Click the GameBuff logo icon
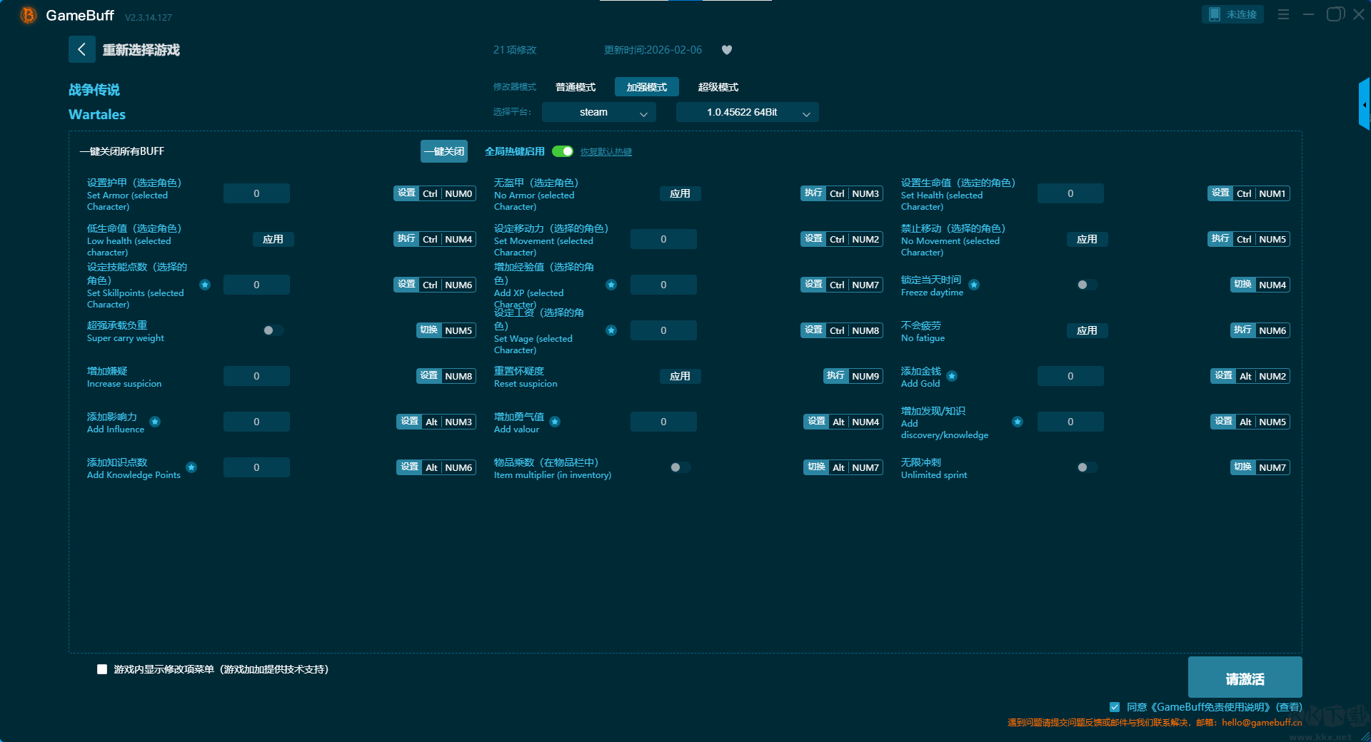Image resolution: width=1371 pixels, height=742 pixels. tap(28, 15)
